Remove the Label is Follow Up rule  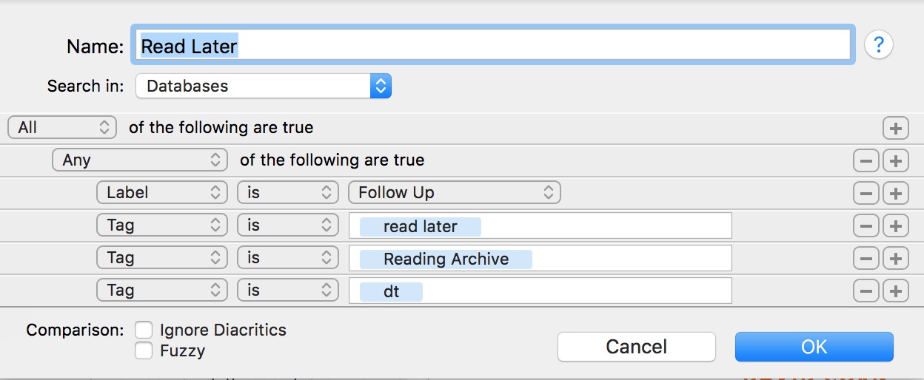click(x=866, y=193)
